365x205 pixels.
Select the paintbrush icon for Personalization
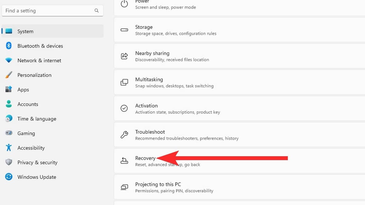(9, 75)
